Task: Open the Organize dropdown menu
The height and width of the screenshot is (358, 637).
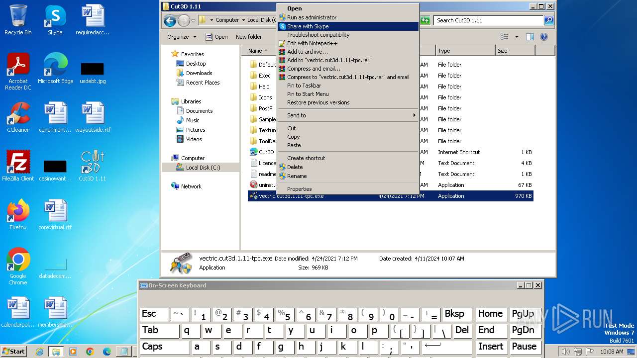Action: click(182, 37)
